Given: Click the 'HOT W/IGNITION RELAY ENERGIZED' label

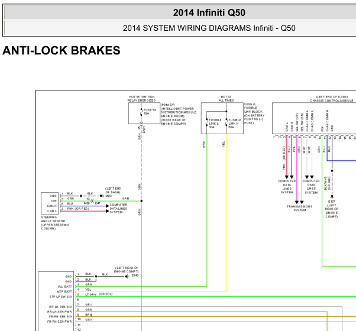Looking at the screenshot, I should click(141, 99).
